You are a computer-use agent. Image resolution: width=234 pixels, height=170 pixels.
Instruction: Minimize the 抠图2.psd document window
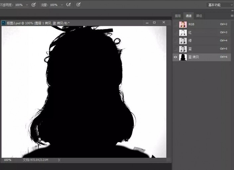pyautogui.click(x=146, y=22)
